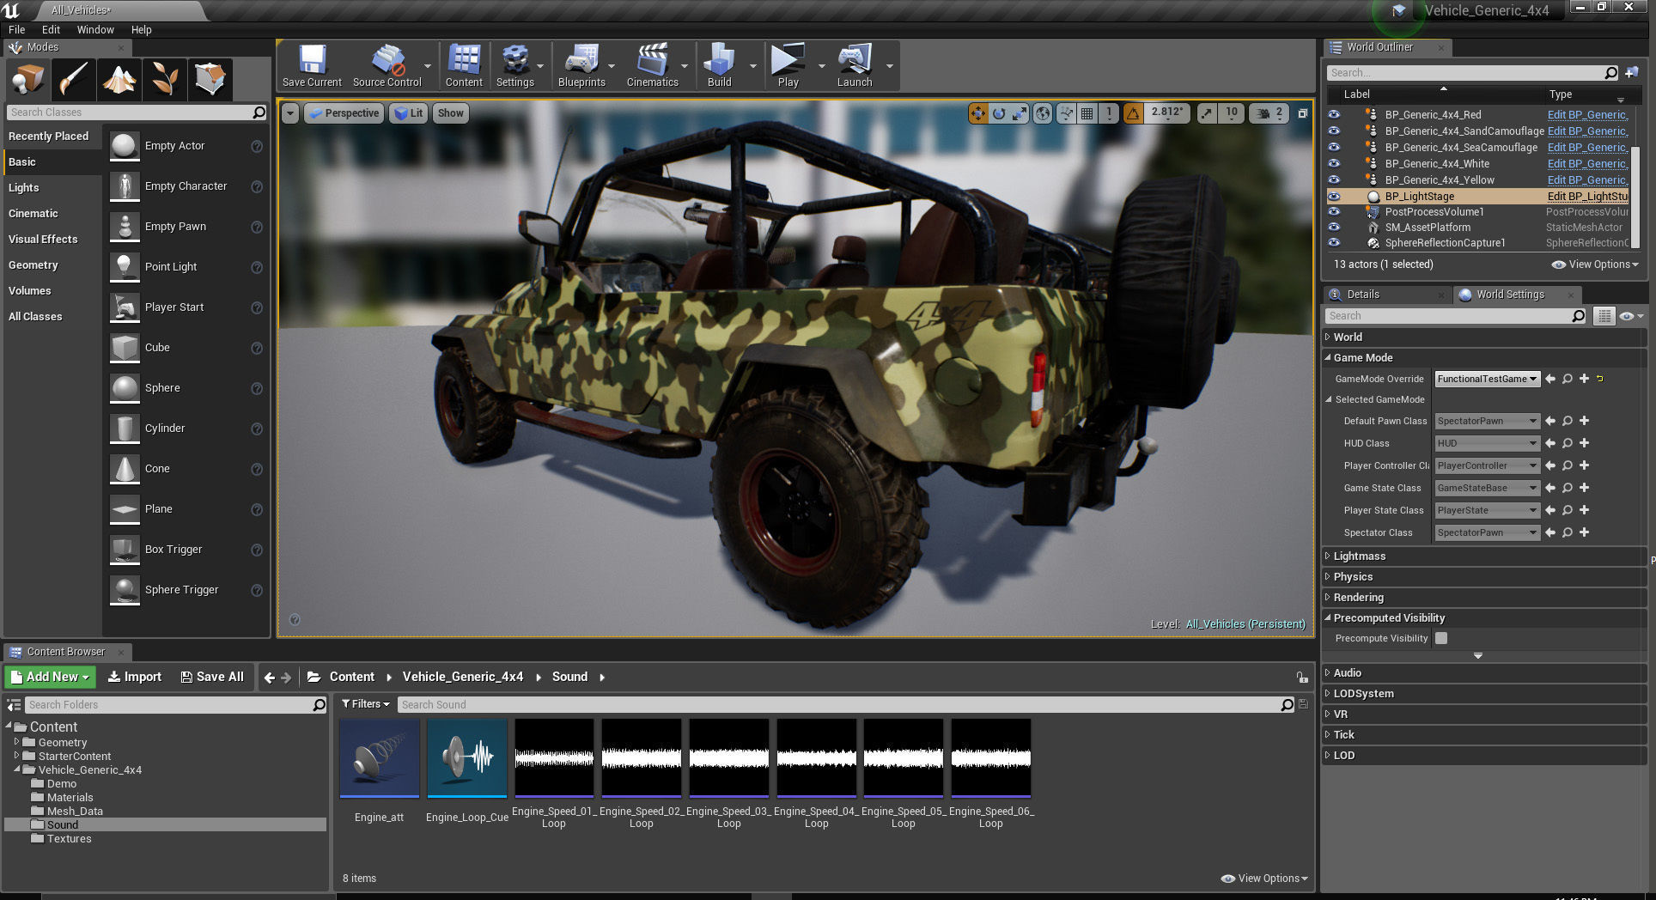Click Save Current toolbar button

pos(312,66)
